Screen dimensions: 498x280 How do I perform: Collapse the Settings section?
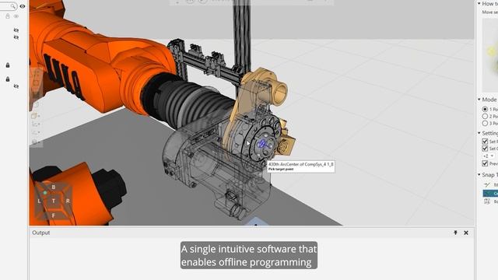(x=479, y=133)
